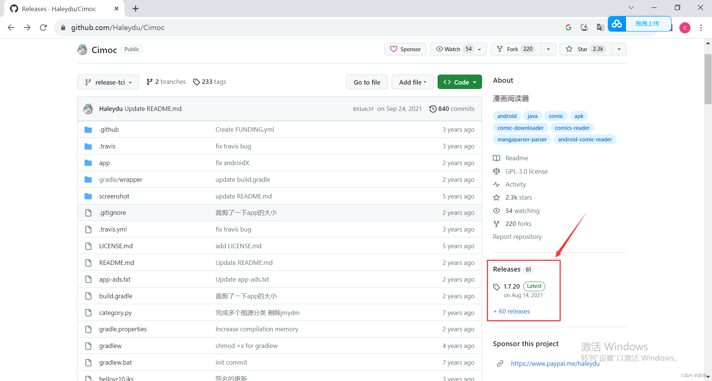Viewport: 712px width, 381px height.
Task: Star the repository
Action: 586,49
